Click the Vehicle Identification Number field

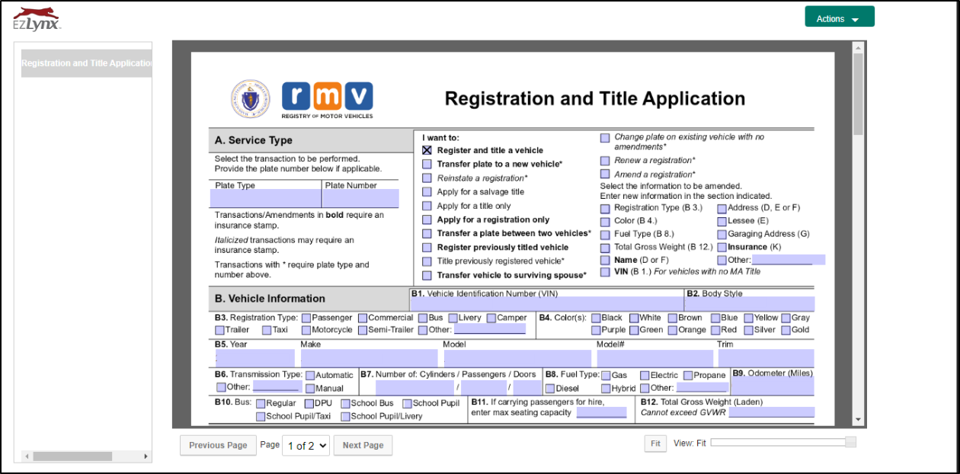[546, 304]
